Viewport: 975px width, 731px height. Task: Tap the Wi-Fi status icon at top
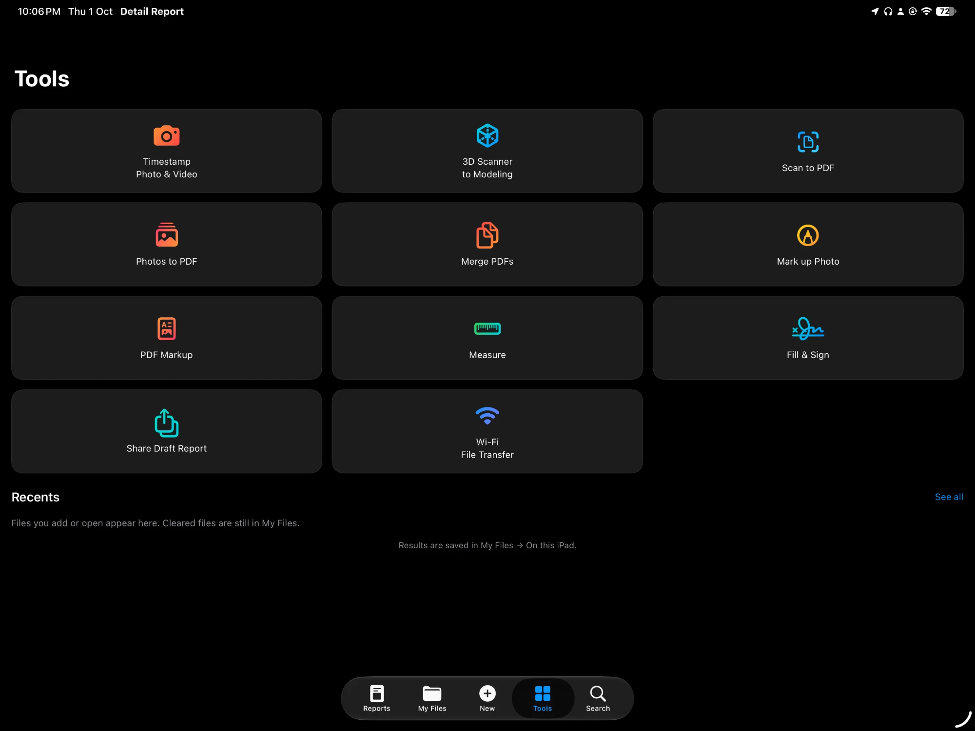[x=926, y=11]
